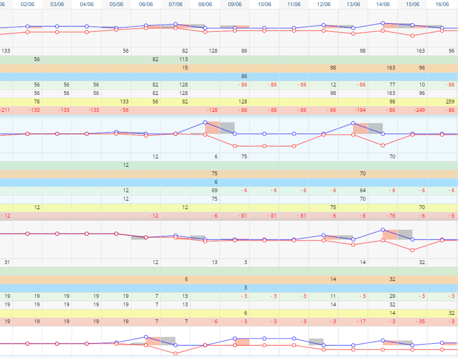This screenshot has height=358, width=458.
Task: Select the 05/06 date column header
Action: 116,4
